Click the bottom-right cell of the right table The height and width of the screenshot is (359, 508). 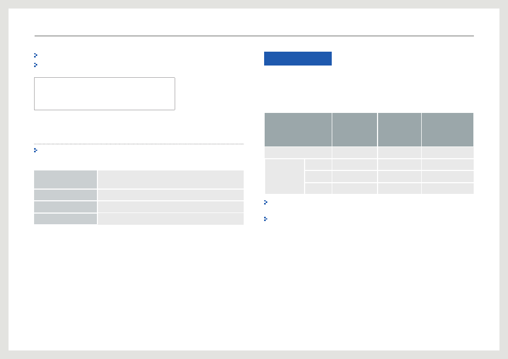coord(447,189)
